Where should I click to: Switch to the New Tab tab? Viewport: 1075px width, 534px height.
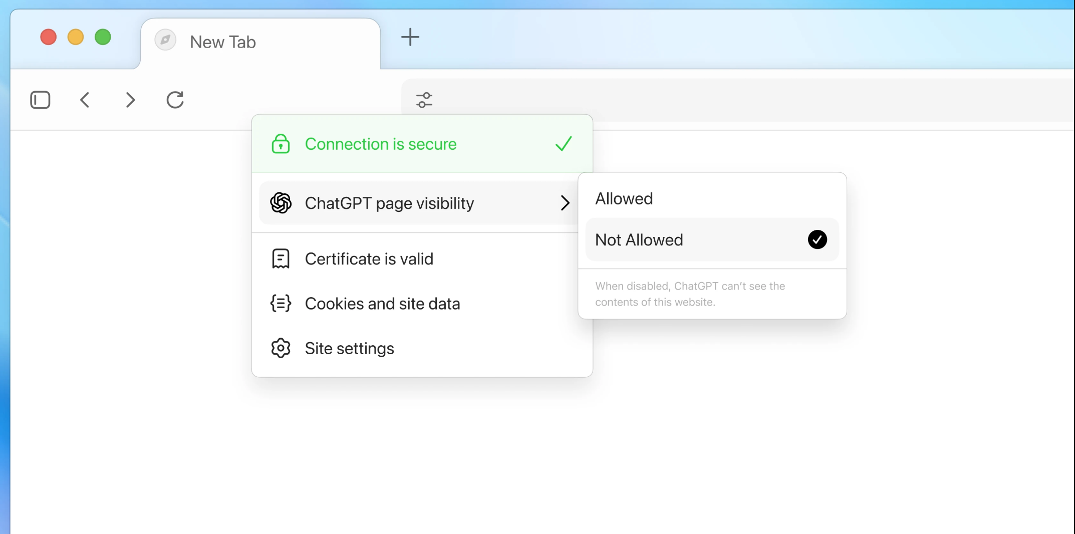coord(223,42)
